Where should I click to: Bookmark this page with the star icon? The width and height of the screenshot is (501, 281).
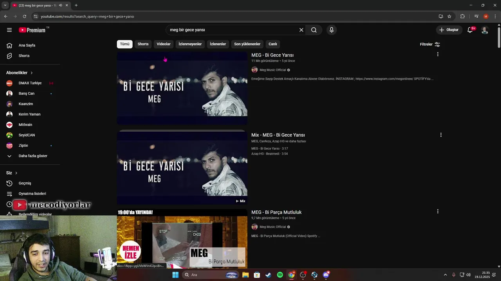pyautogui.click(x=449, y=16)
